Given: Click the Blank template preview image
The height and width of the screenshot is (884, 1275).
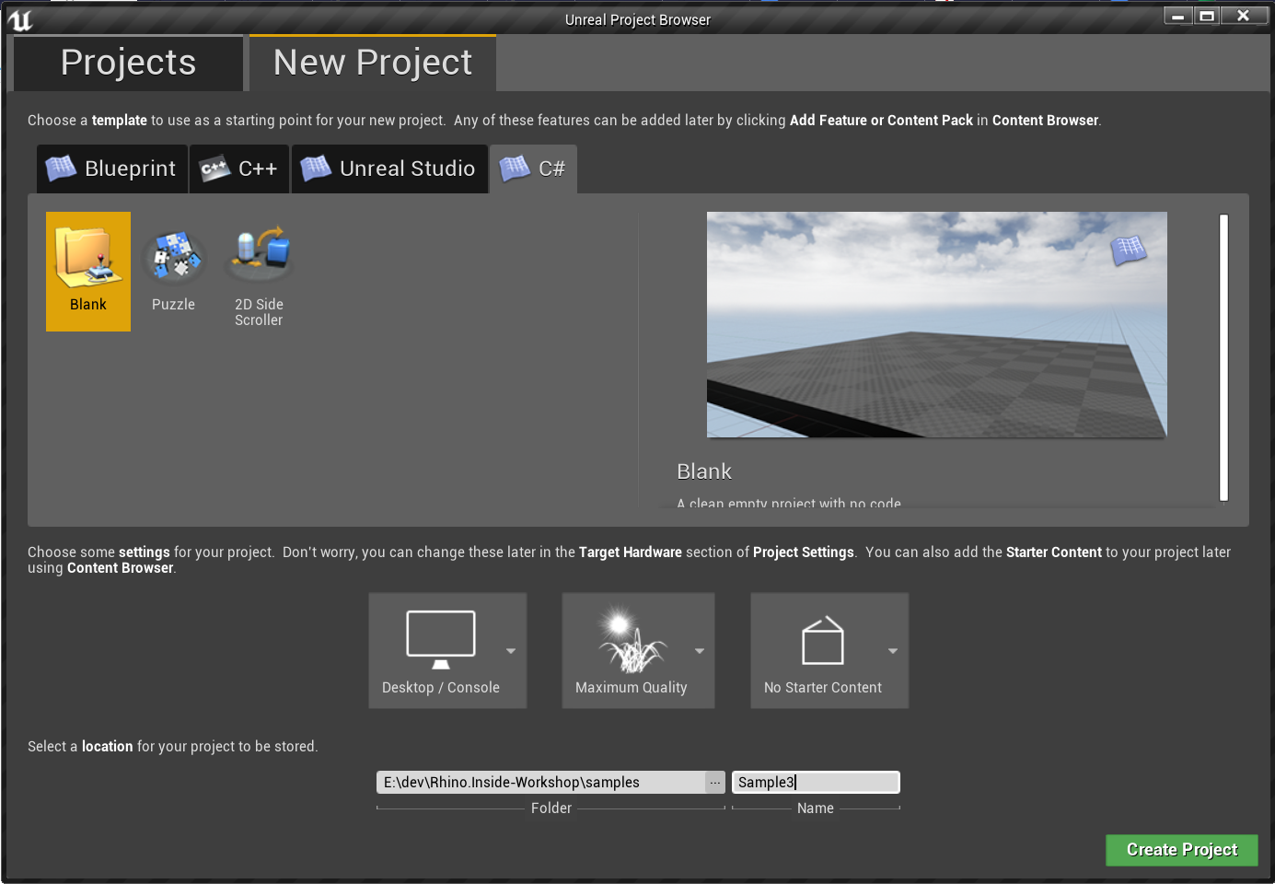Looking at the screenshot, I should click(937, 325).
